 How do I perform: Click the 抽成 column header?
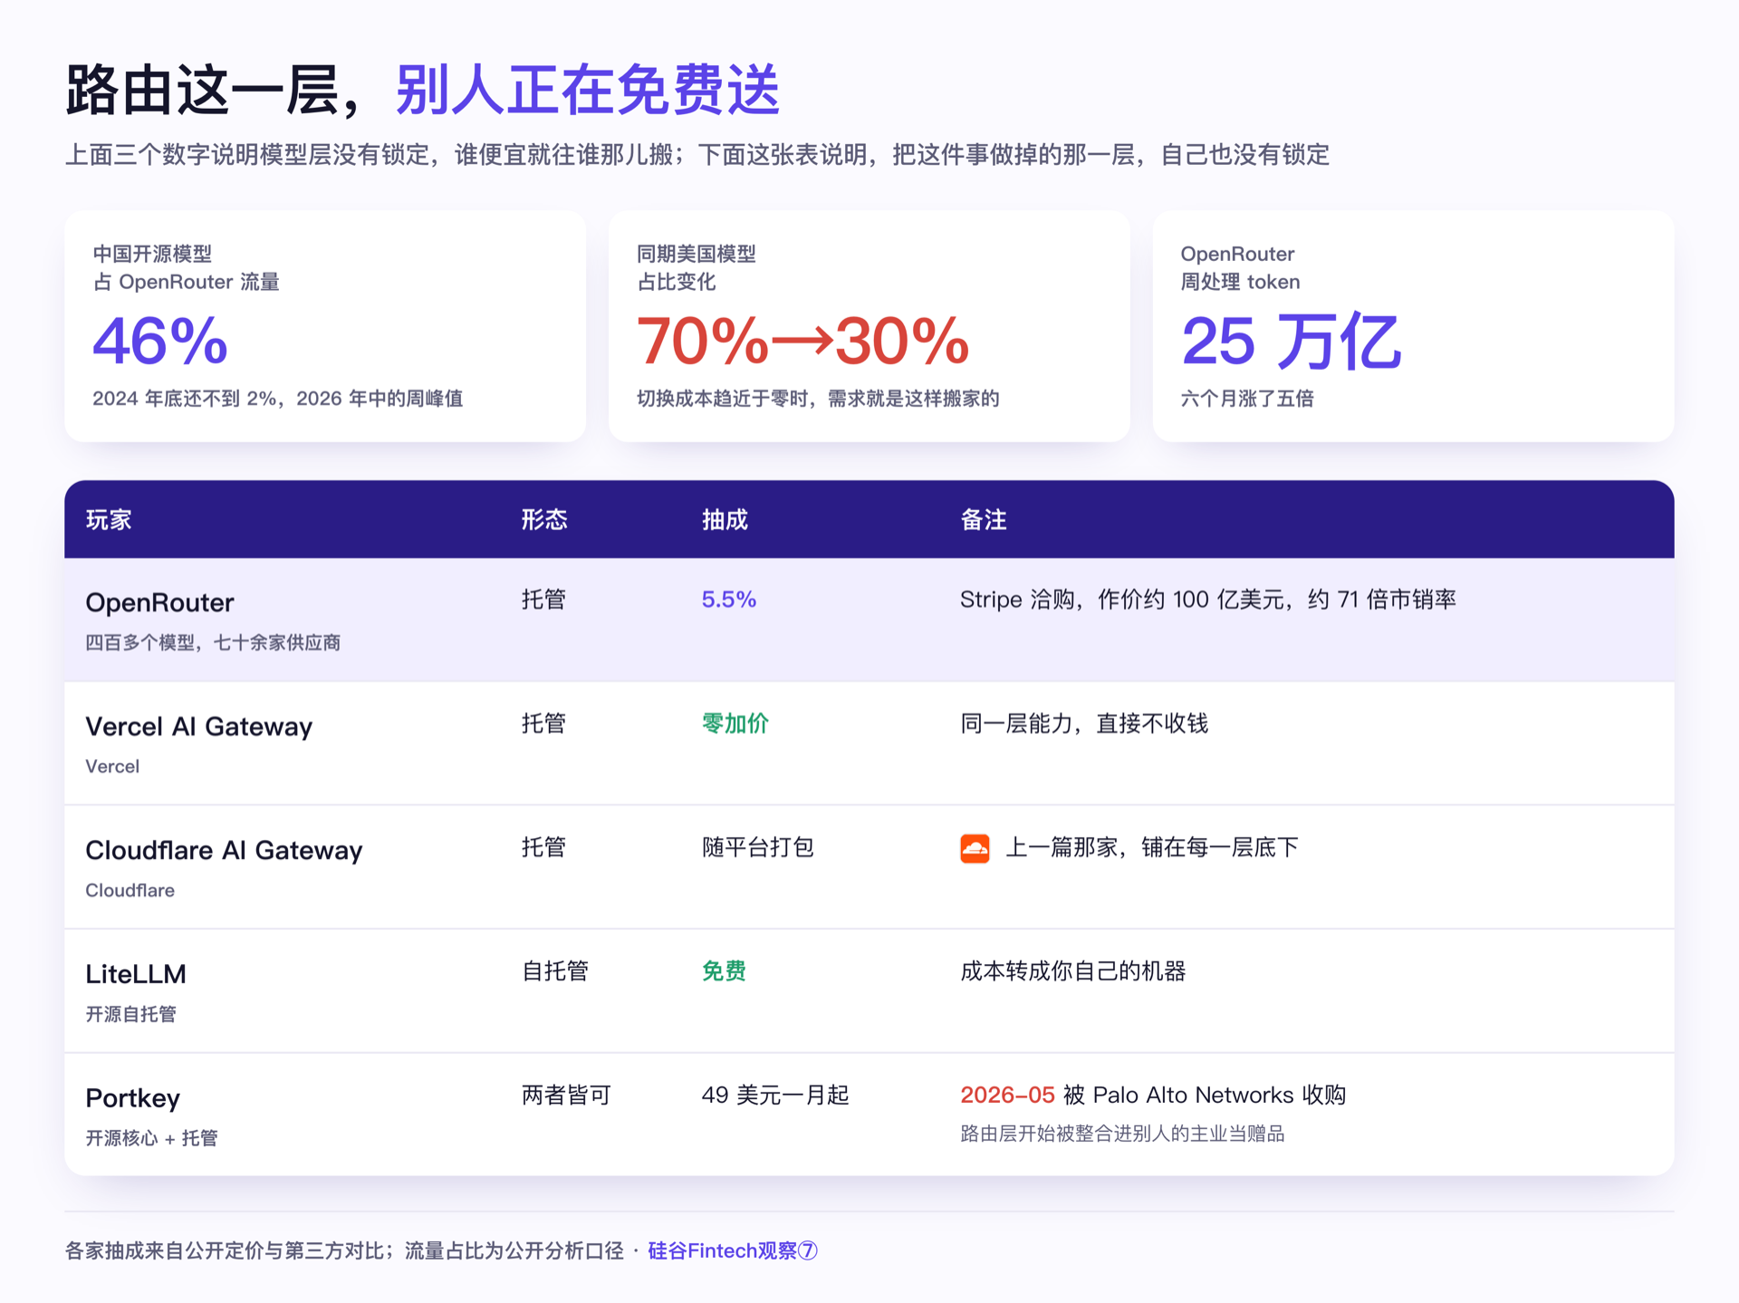725,519
